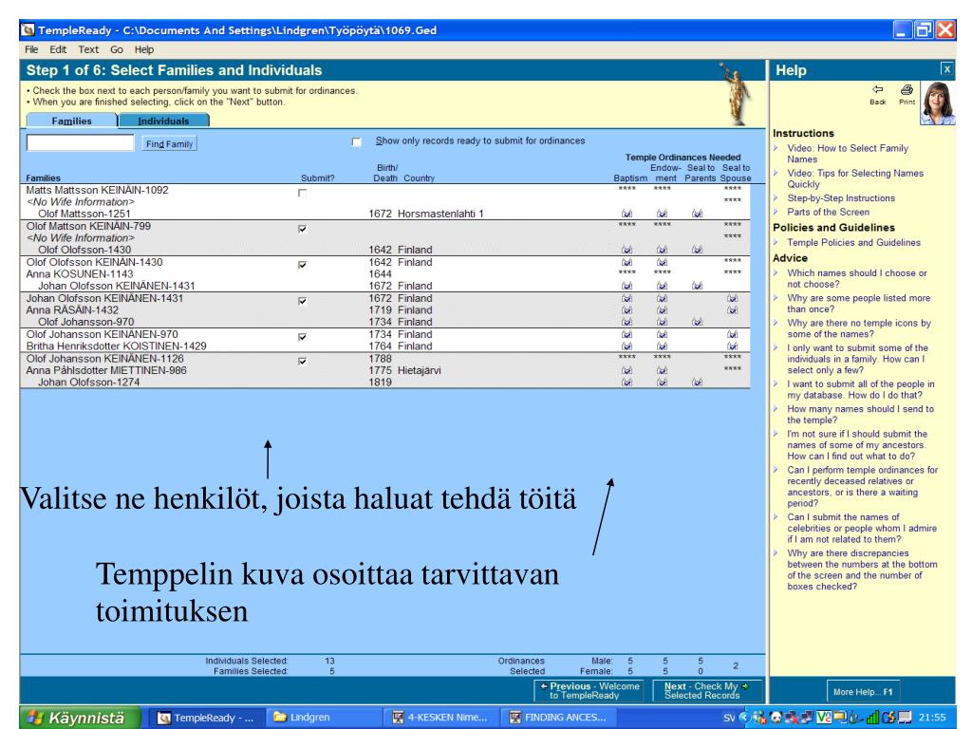Viewport: 972px width, 729px height.
Task: Click baptism temple icon for Olof Mattsson-1251
Action: point(626,214)
